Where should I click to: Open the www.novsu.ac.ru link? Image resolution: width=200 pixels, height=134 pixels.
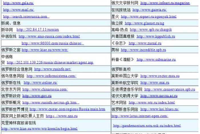pos(159,96)
